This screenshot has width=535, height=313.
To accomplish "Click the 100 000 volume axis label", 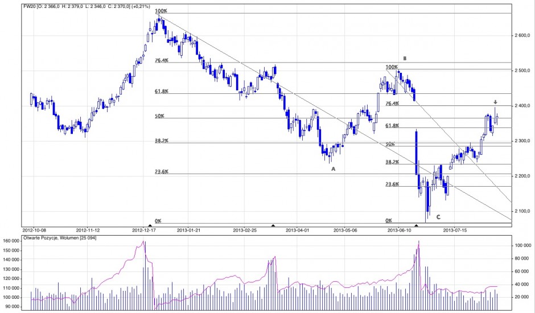I will pos(524,246).
